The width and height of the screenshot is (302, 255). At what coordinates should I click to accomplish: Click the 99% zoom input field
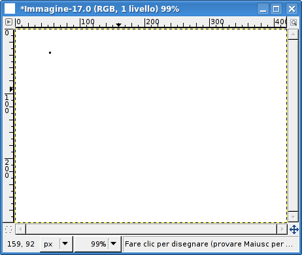(92, 244)
